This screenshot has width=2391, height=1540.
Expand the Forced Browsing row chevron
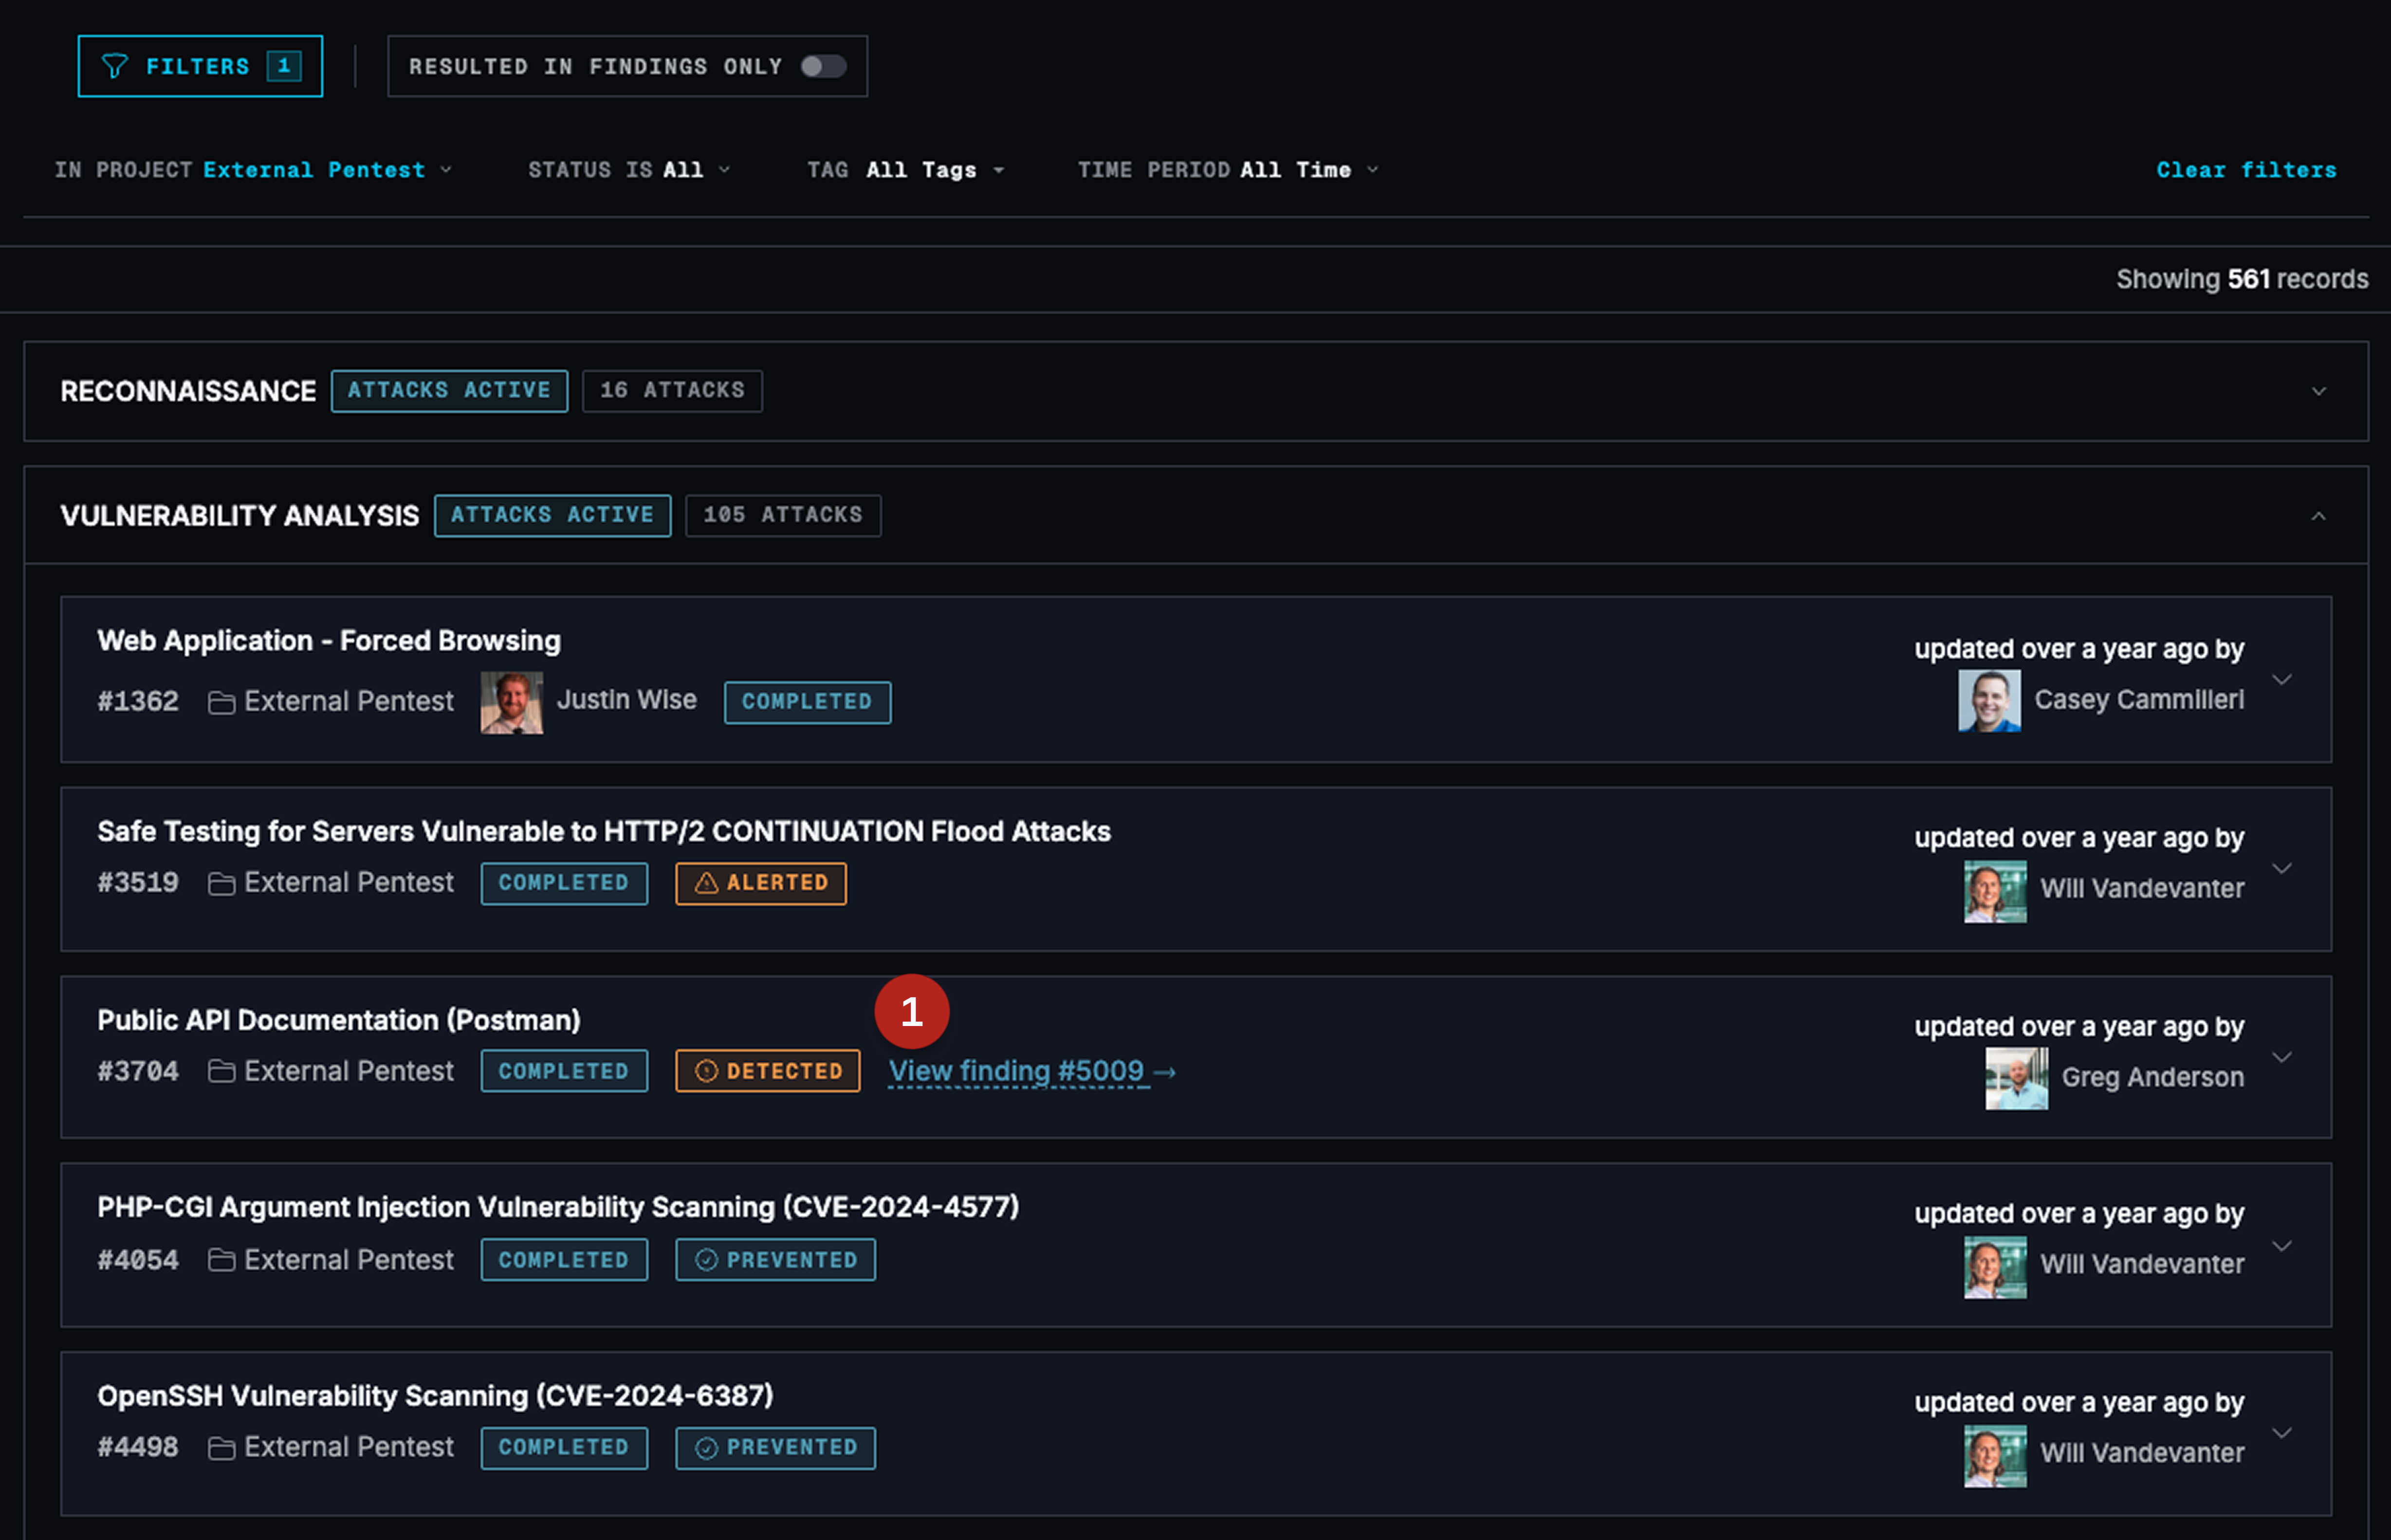(2282, 680)
